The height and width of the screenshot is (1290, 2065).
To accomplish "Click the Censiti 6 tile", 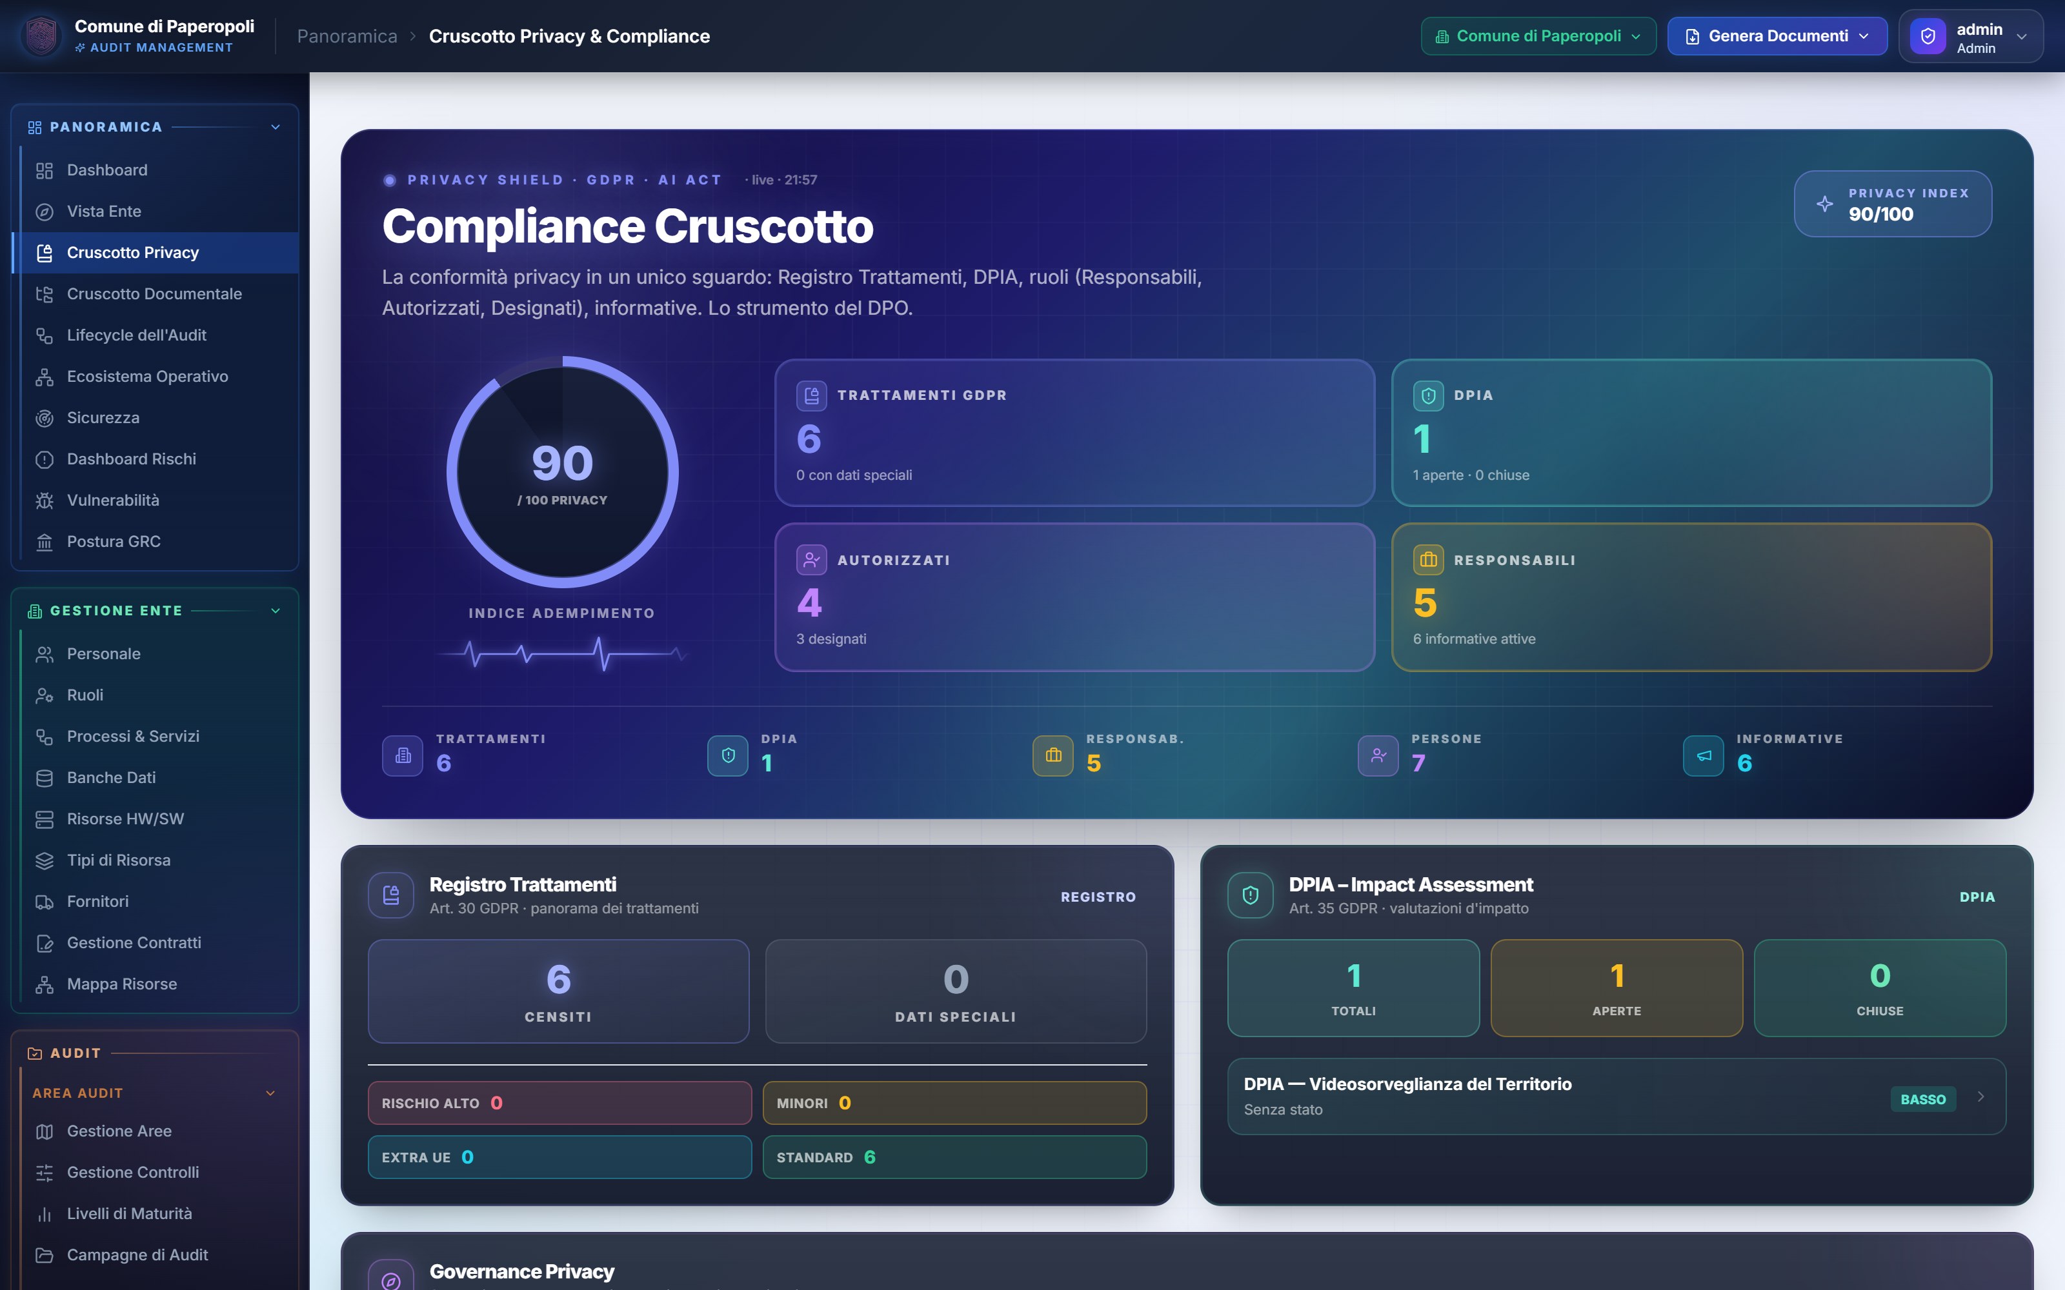I will [x=559, y=991].
